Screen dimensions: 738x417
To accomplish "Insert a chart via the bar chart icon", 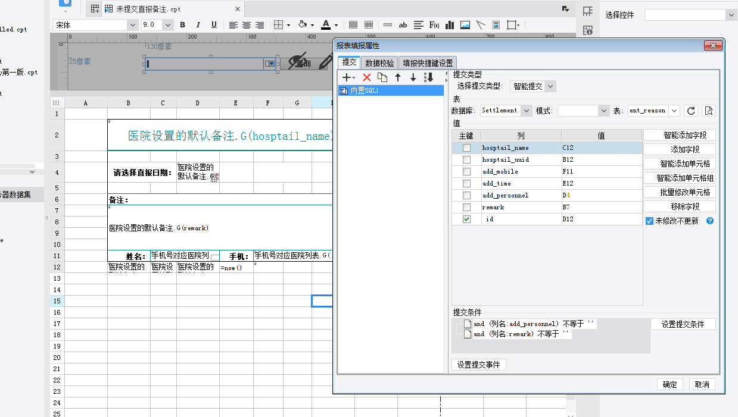I will tap(450, 25).
